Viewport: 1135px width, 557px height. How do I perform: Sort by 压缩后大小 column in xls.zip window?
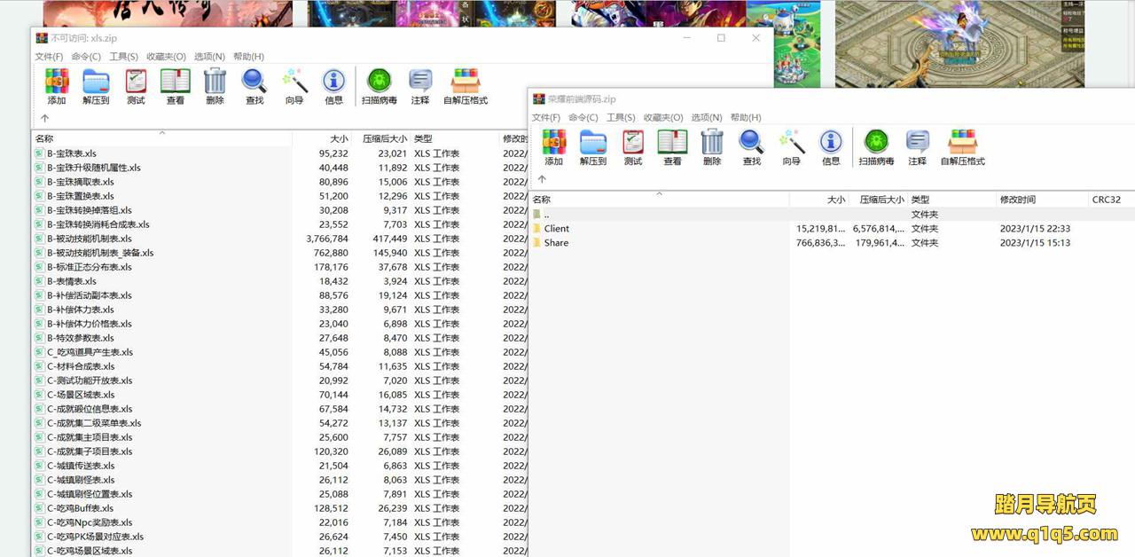pos(384,138)
